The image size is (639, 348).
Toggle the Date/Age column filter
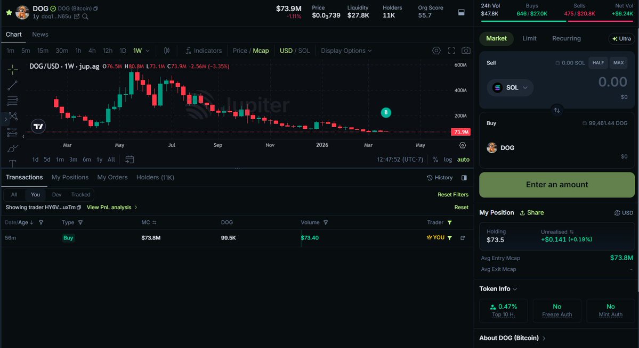[41, 222]
